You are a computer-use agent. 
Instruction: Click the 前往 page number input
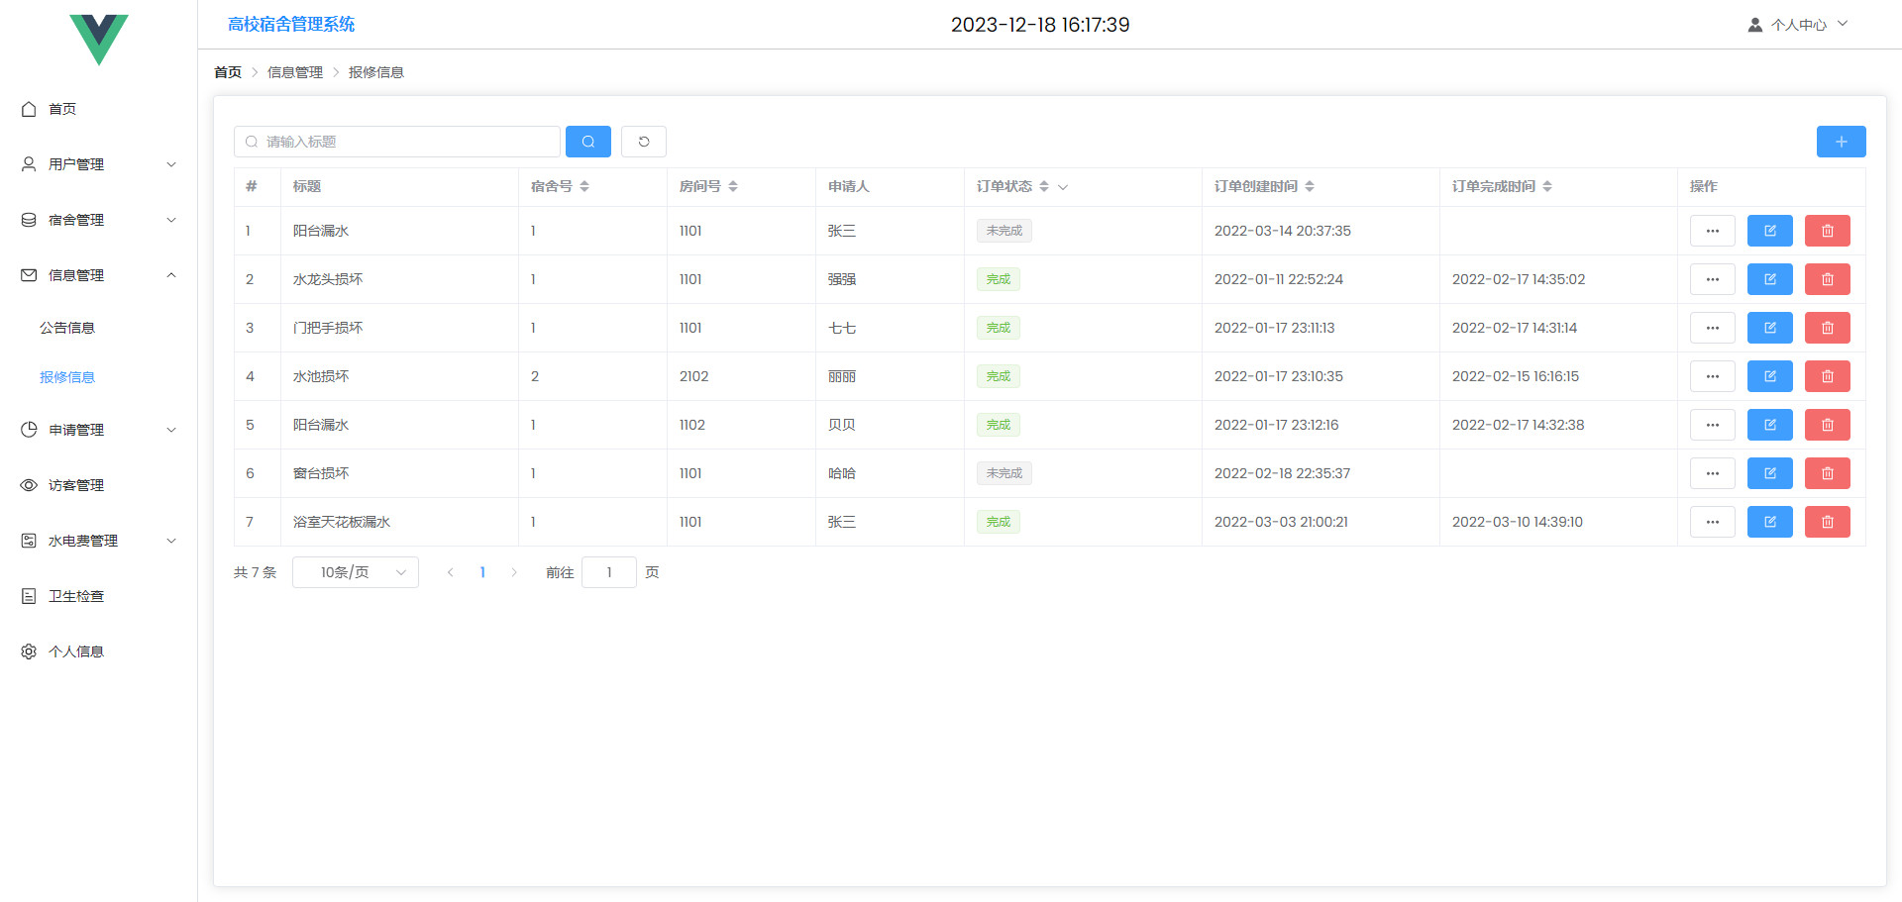(609, 572)
